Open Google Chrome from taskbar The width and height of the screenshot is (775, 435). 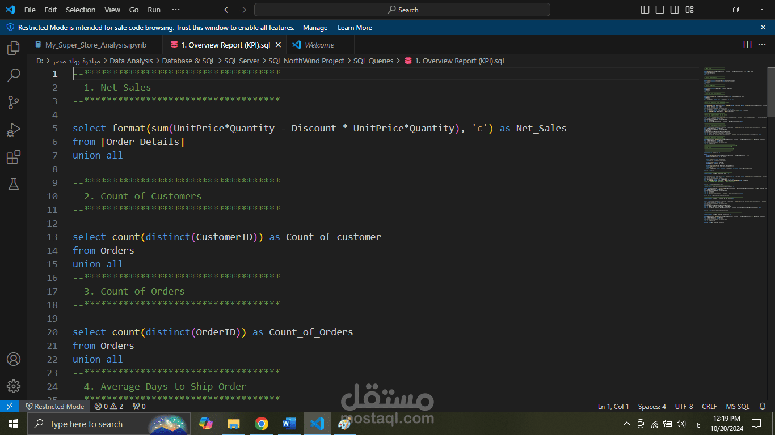[x=261, y=424]
